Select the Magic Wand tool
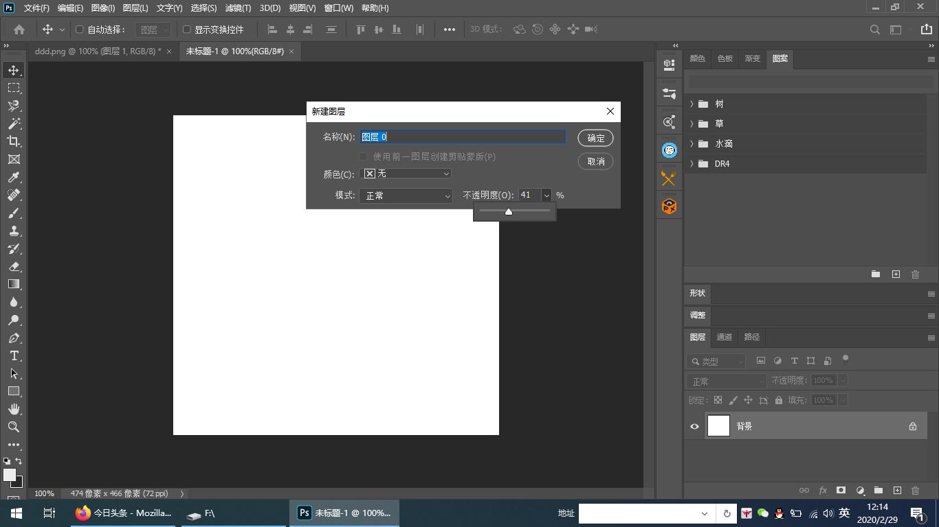 point(14,124)
